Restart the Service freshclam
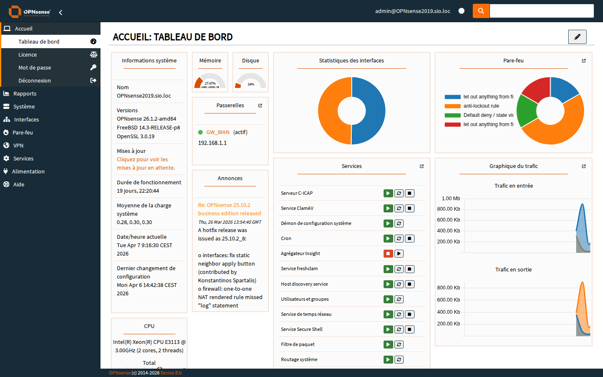Viewport: 603px width, 377px height. [399, 269]
